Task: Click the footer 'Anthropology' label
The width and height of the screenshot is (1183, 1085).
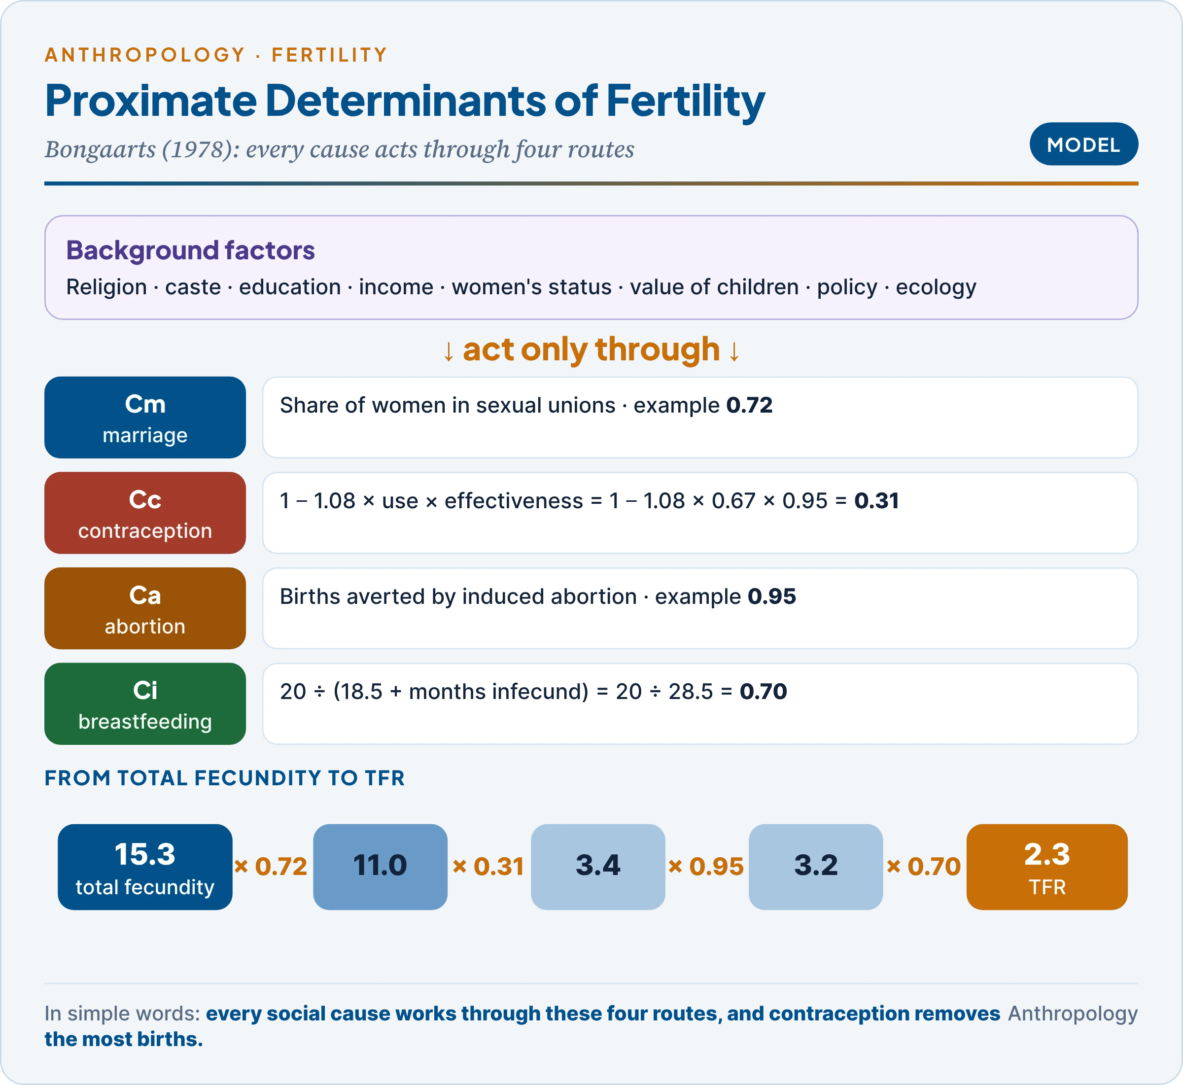Action: (x=1073, y=1014)
